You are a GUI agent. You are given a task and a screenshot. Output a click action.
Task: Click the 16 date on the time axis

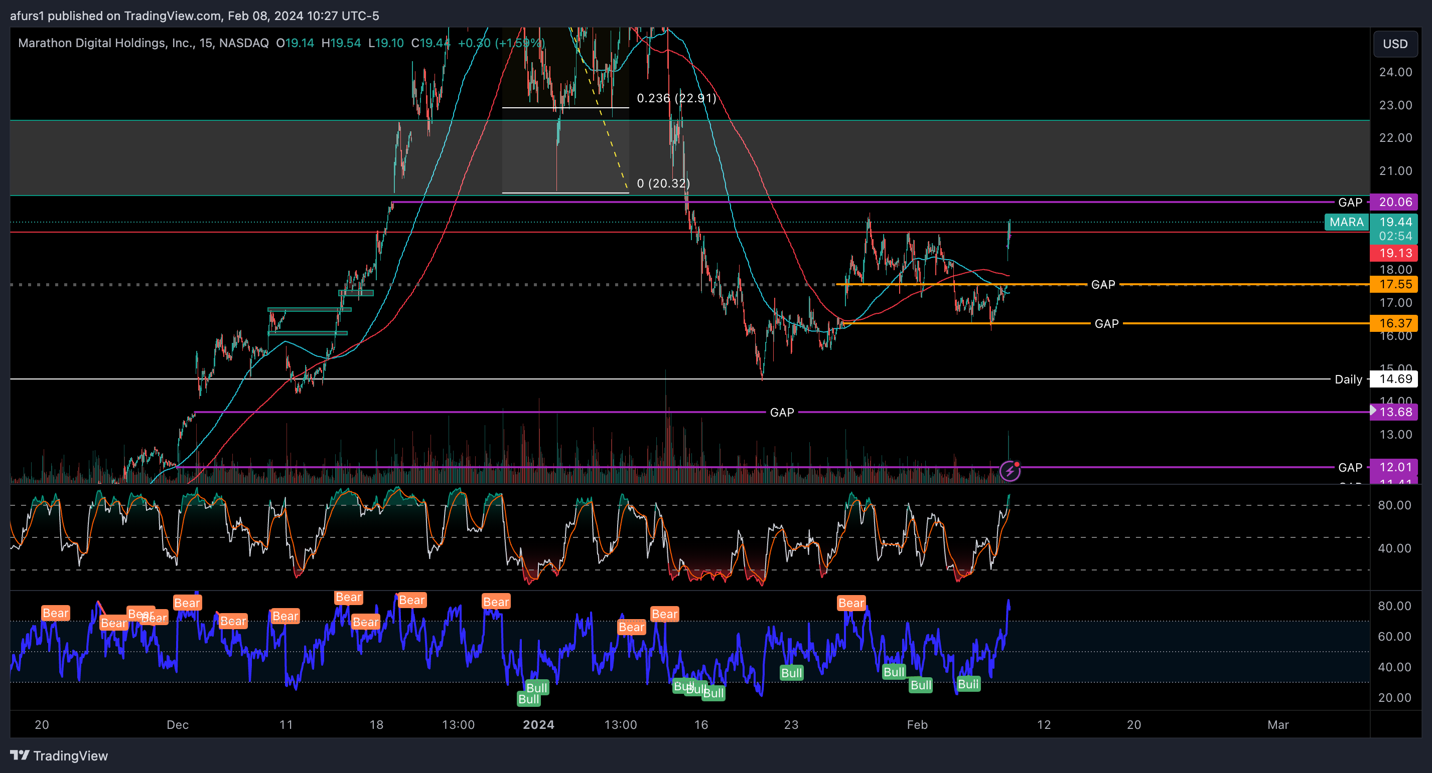(701, 725)
